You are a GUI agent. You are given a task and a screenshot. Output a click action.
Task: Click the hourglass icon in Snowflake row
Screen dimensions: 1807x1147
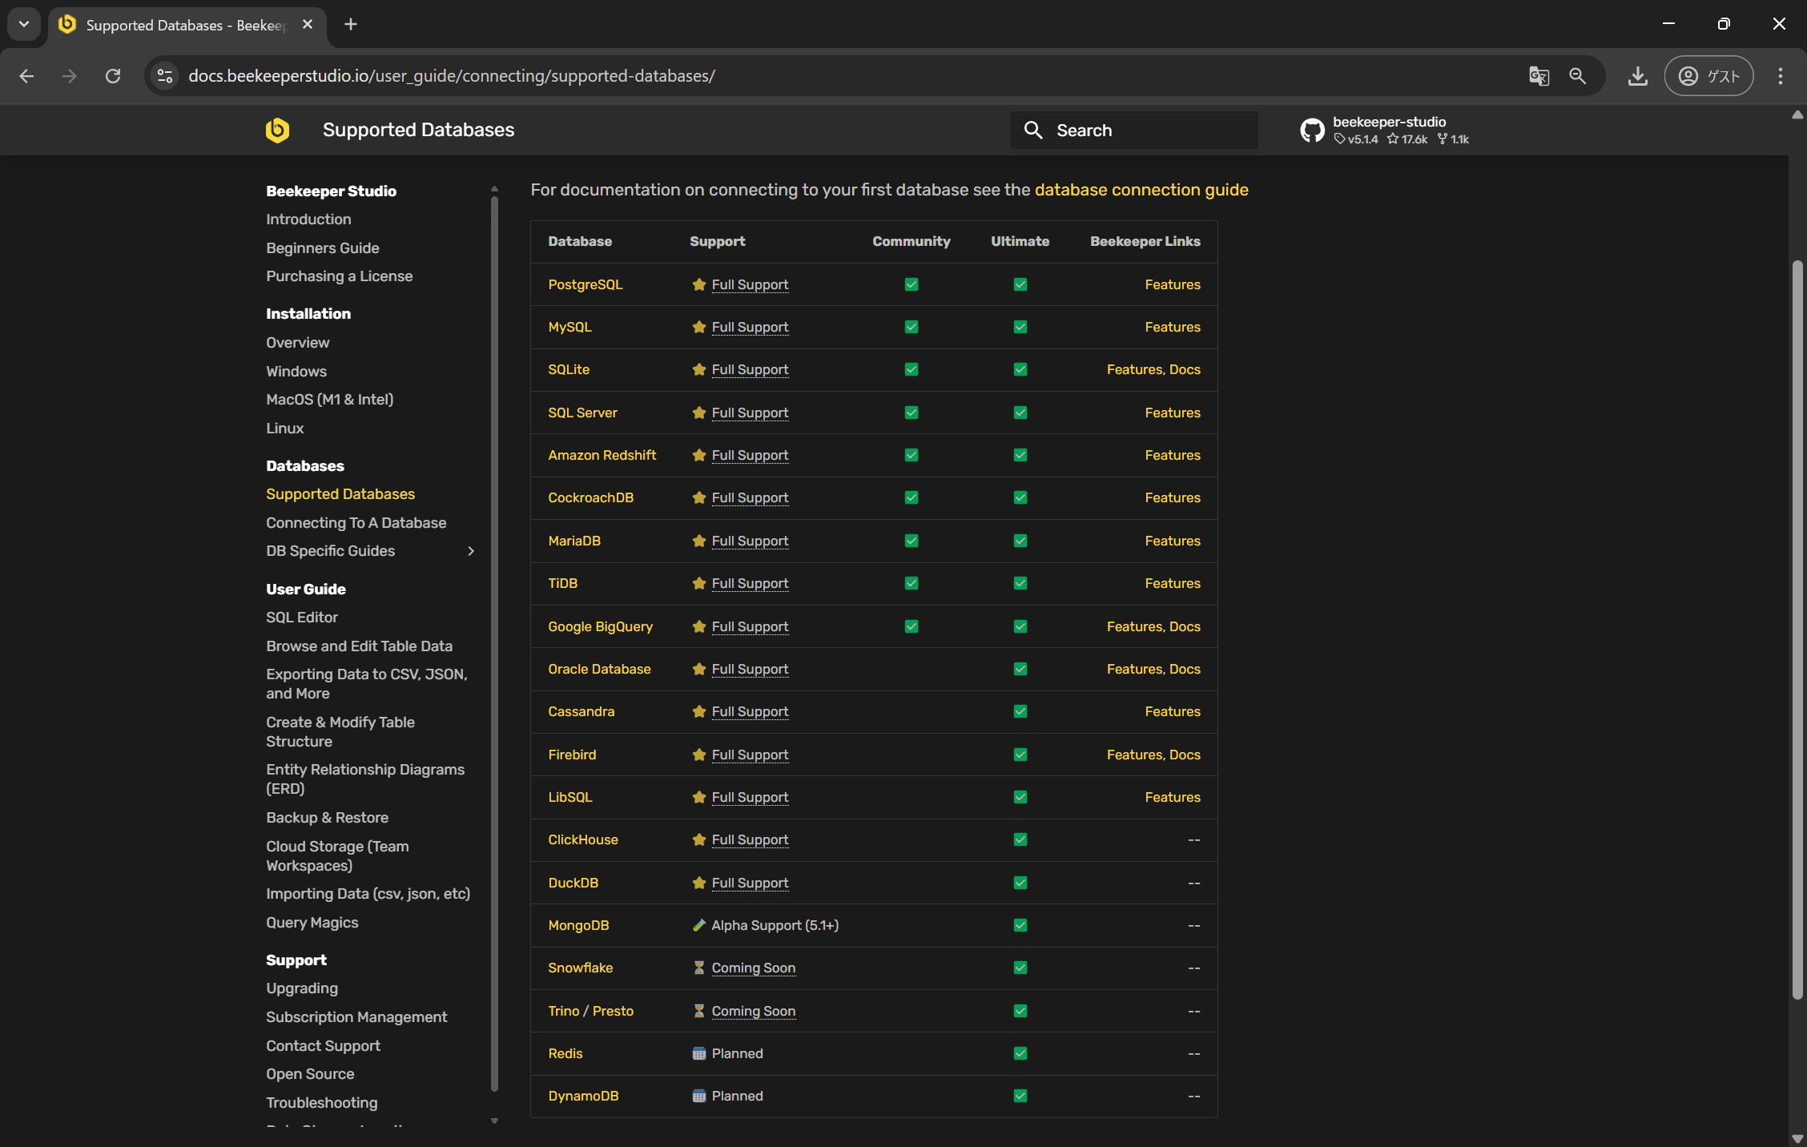(698, 968)
